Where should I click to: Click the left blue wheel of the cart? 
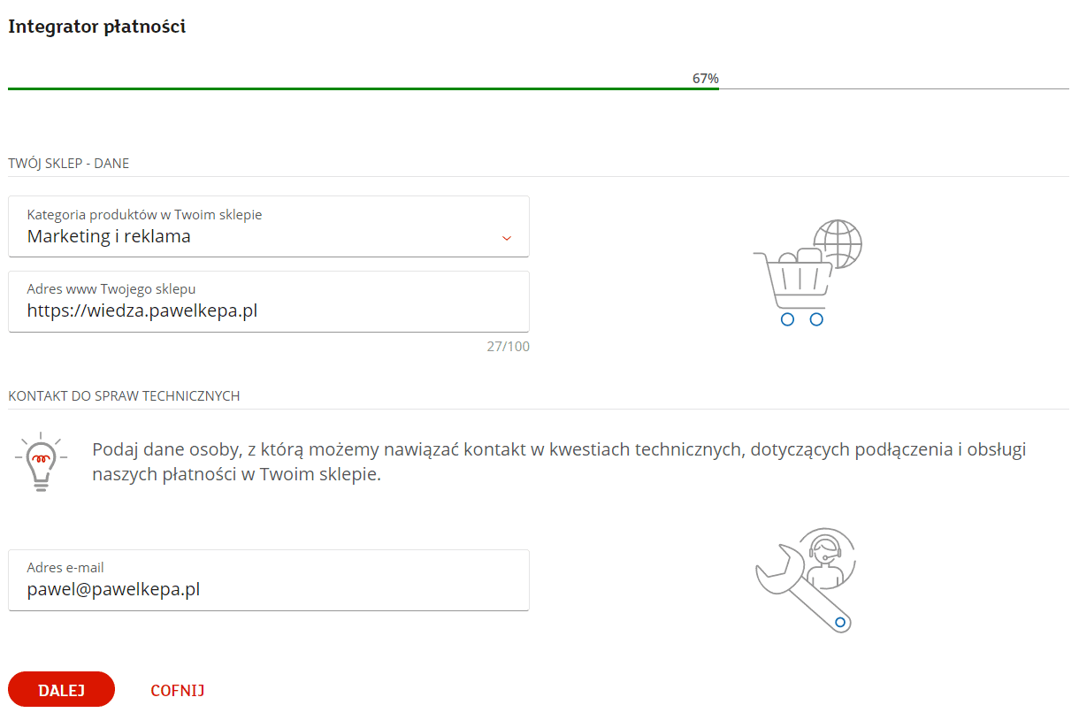pyautogui.click(x=786, y=319)
